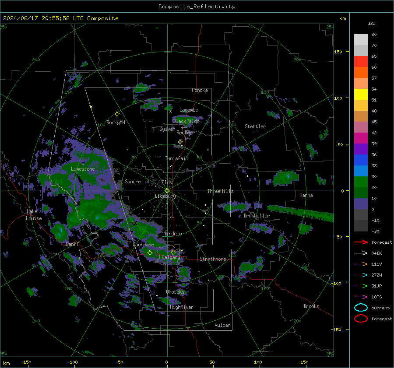Click the HighRiver label
The width and height of the screenshot is (394, 368).
coord(182,307)
